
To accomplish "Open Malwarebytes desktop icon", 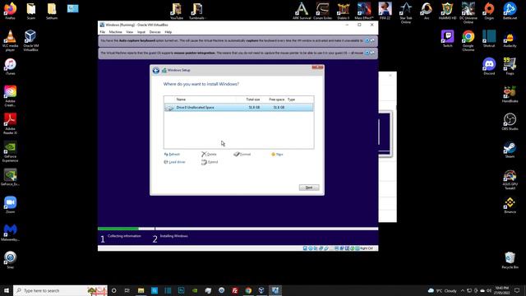I will 10,233.
